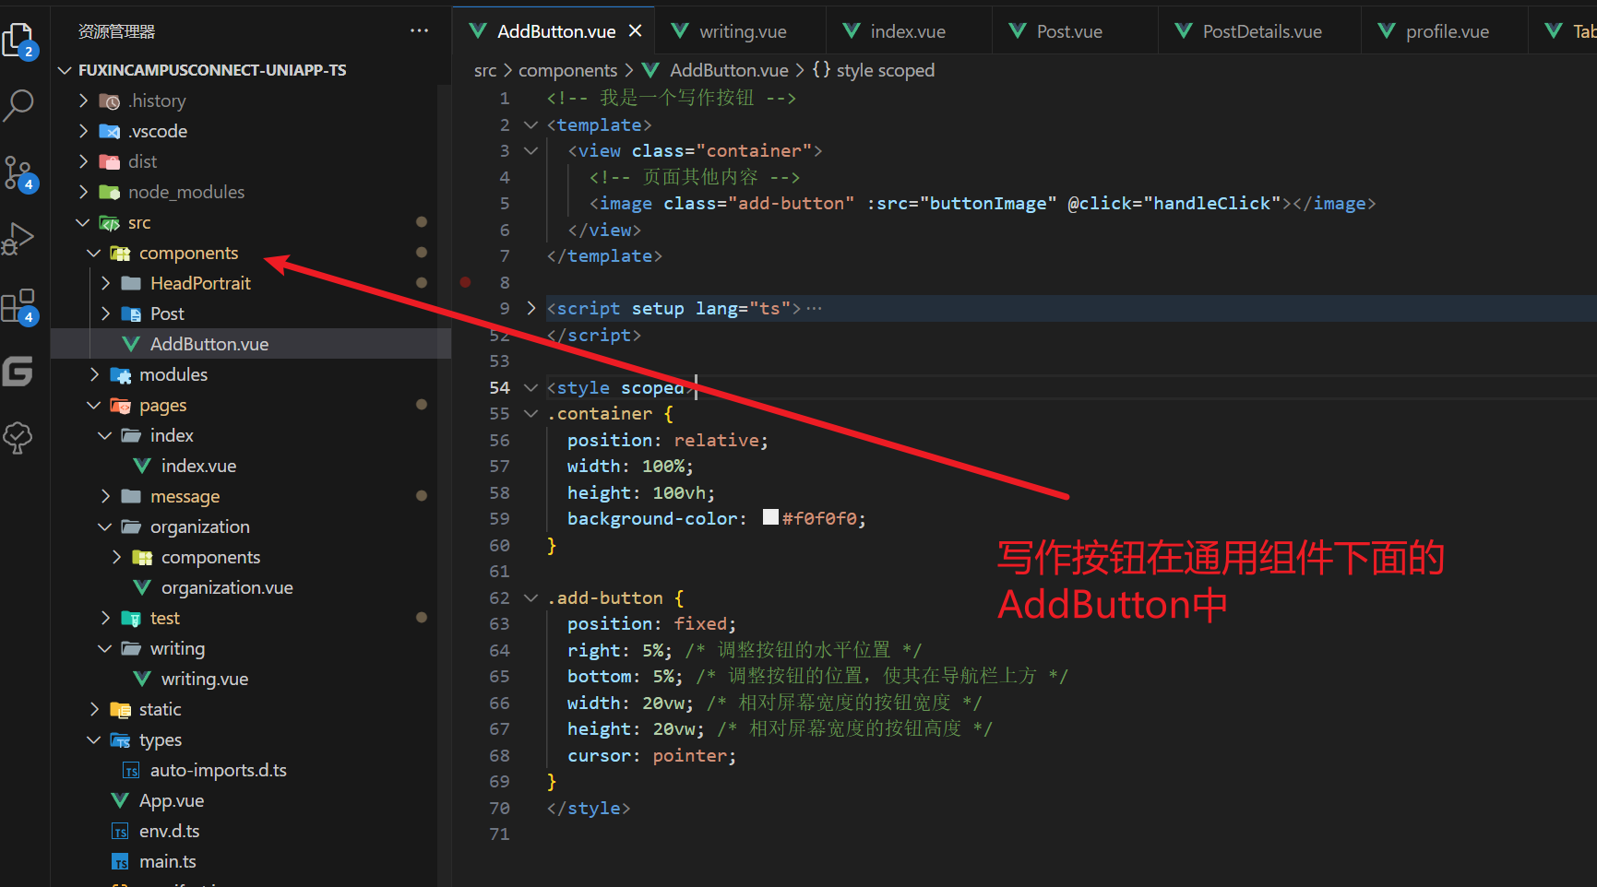Image resolution: width=1597 pixels, height=887 pixels.
Task: Click the style scoped breadcrumb segment
Action: pos(885,70)
